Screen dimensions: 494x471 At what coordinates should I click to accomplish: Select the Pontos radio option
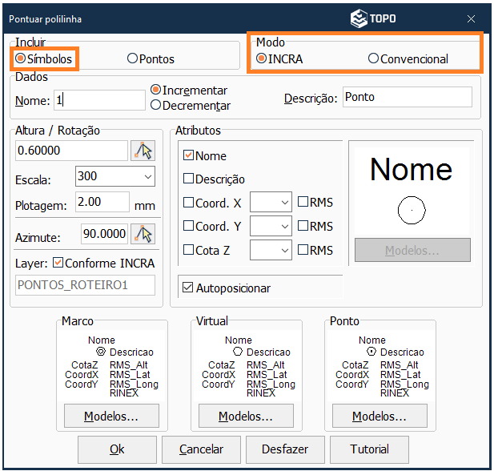click(133, 59)
